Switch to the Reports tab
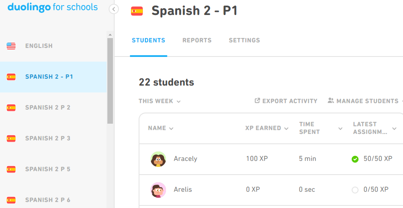The width and height of the screenshot is (403, 208). click(x=197, y=40)
